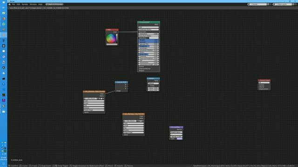Click the Transmission slider
This screenshot has width=298, height=167.
coord(149,63)
